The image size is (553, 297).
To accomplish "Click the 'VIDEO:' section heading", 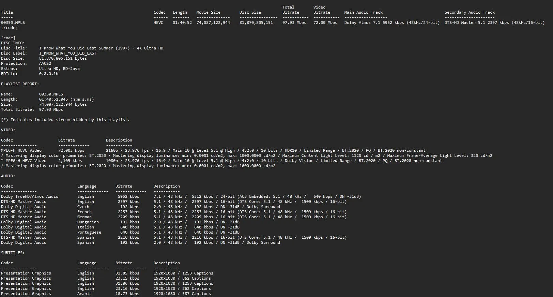I will pyautogui.click(x=8, y=130).
